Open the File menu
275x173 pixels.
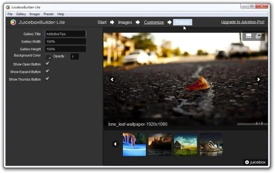click(x=10, y=14)
